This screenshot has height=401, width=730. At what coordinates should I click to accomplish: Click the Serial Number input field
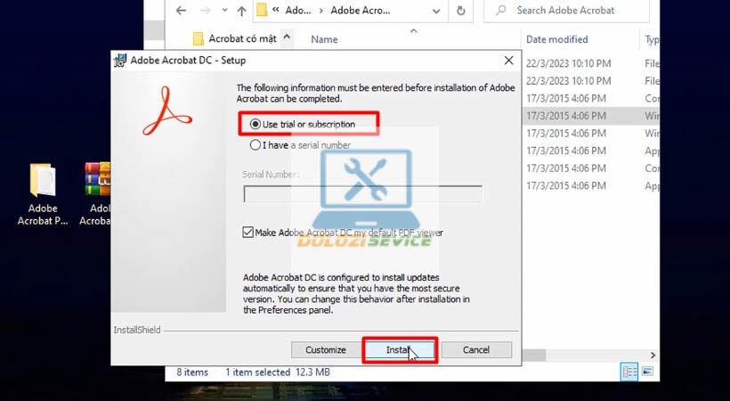point(362,193)
